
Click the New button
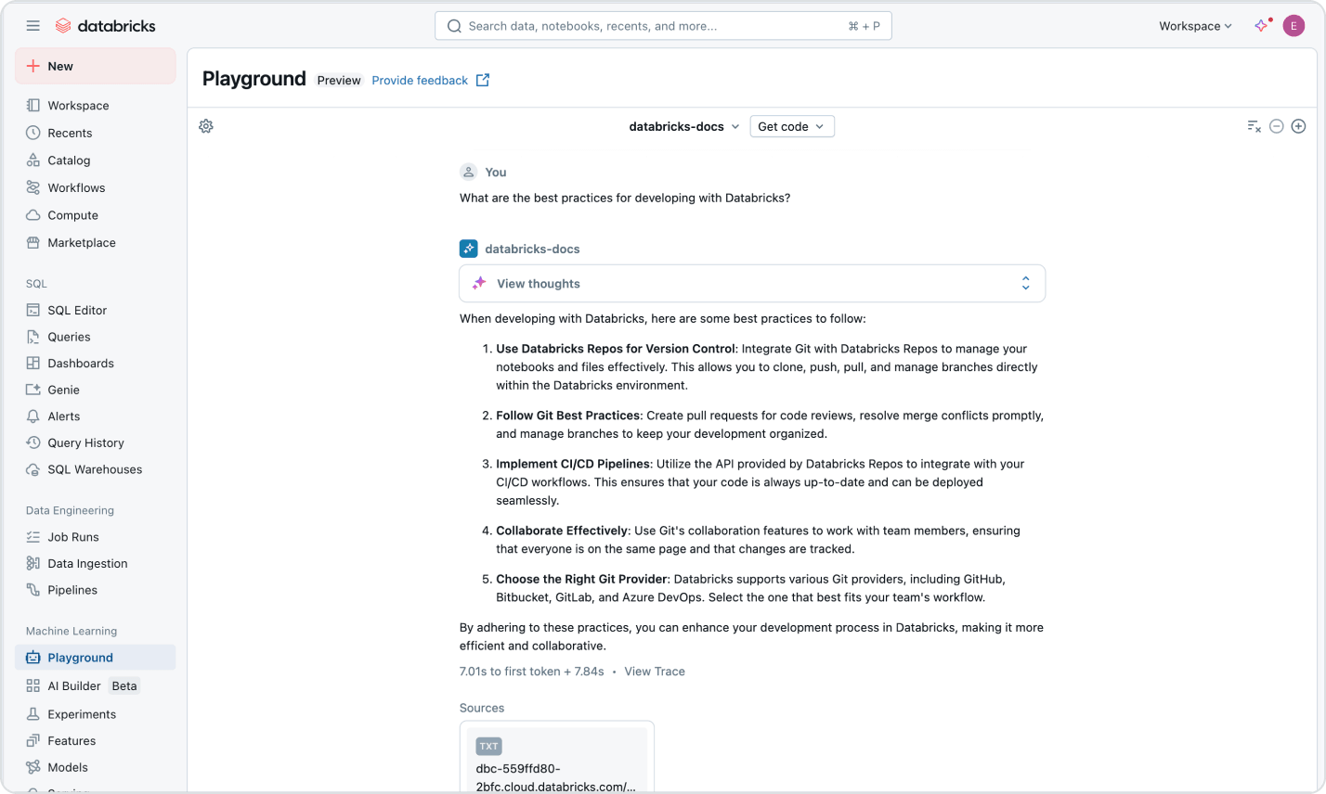point(59,66)
